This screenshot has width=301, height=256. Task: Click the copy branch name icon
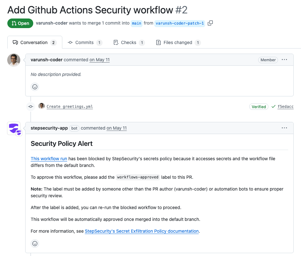click(210, 23)
